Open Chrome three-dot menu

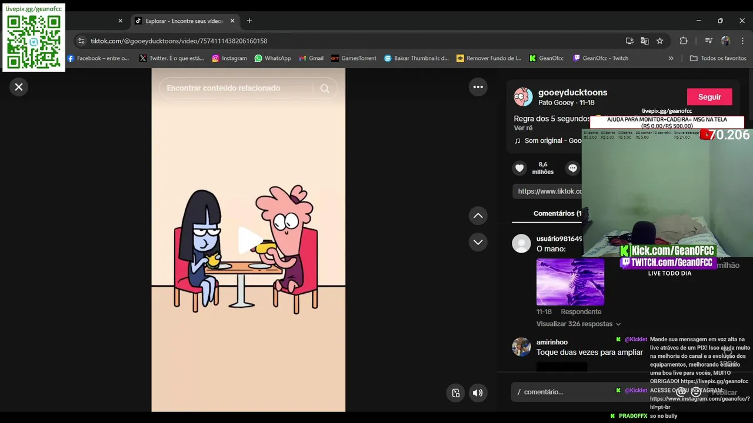pos(742,41)
